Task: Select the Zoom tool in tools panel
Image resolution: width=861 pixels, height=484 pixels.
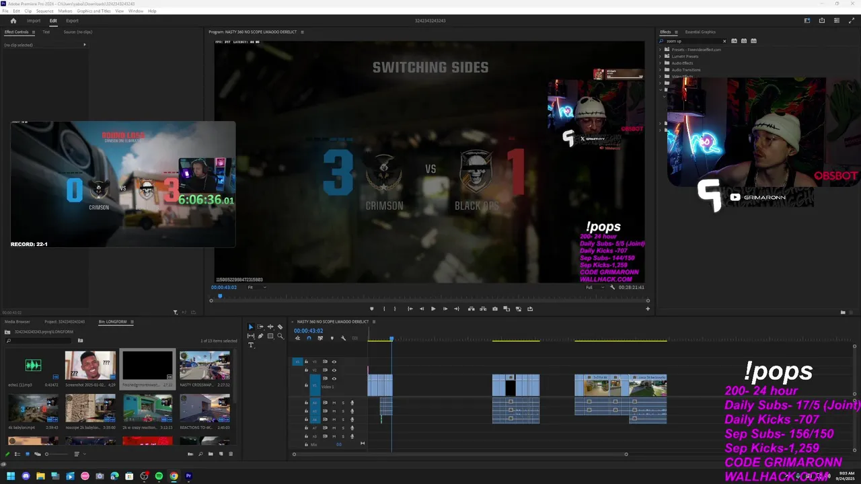Action: pos(280,336)
